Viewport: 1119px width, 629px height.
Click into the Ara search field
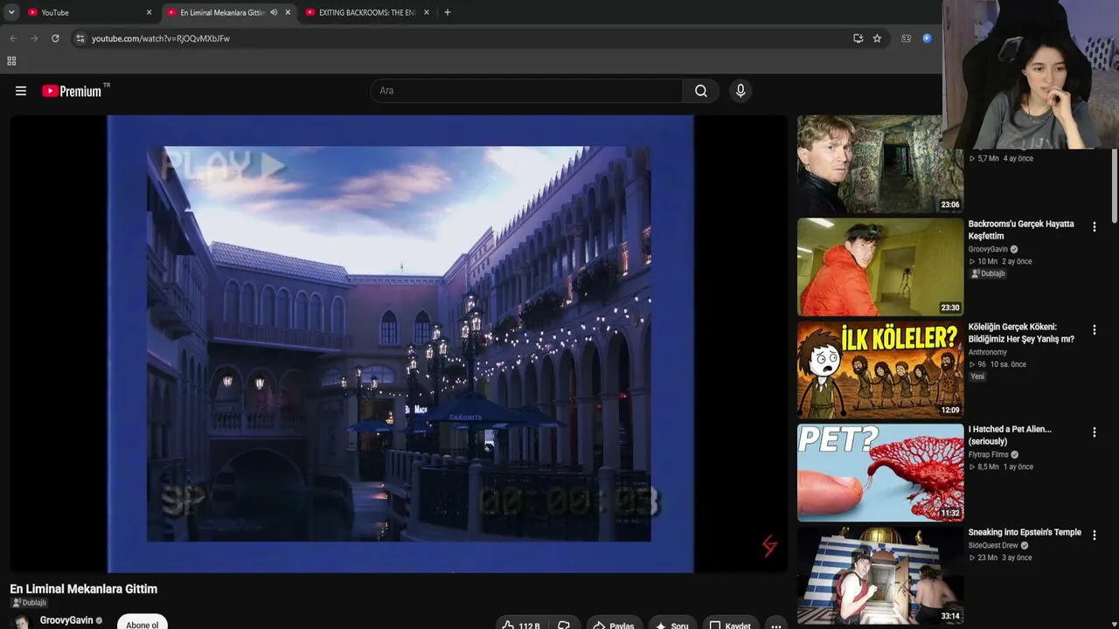click(x=526, y=91)
